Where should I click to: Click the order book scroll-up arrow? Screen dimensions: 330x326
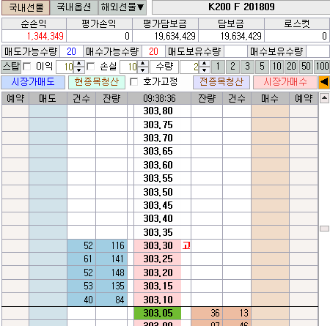[x=324, y=98]
